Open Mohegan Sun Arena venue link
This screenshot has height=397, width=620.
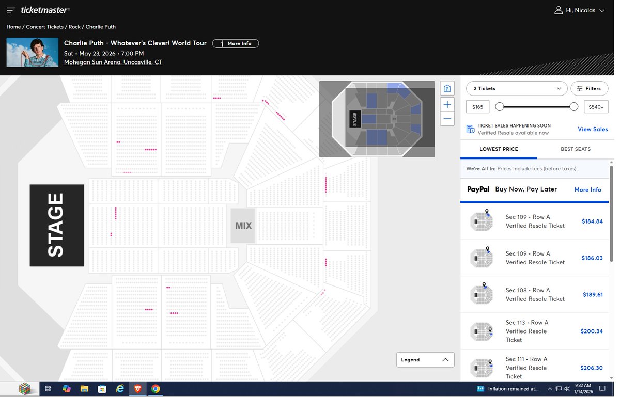pos(113,62)
